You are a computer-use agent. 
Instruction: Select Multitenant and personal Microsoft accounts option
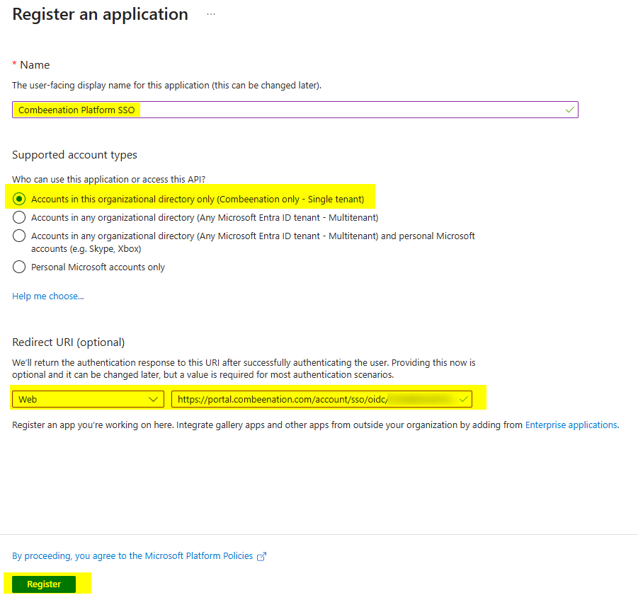(x=20, y=236)
